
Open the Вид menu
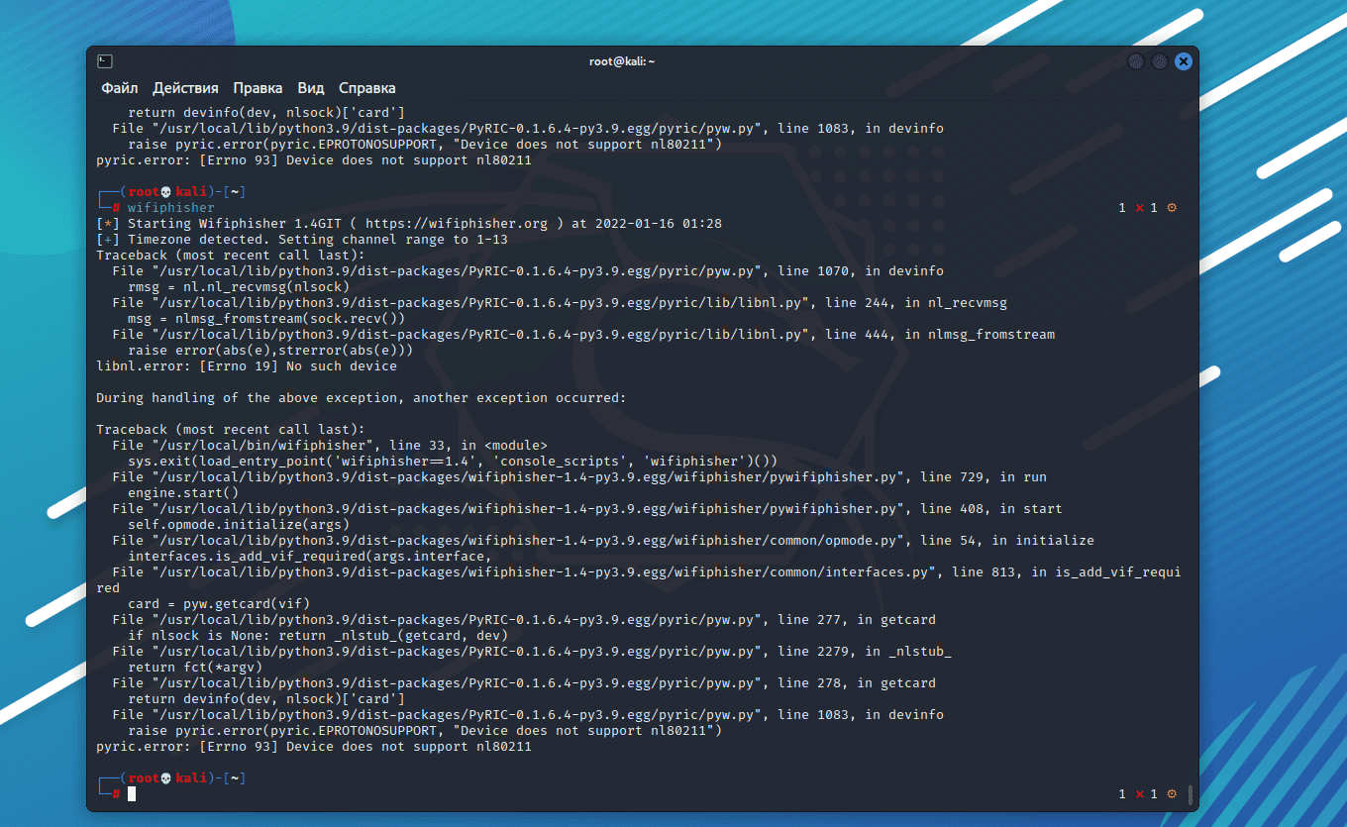(x=311, y=88)
